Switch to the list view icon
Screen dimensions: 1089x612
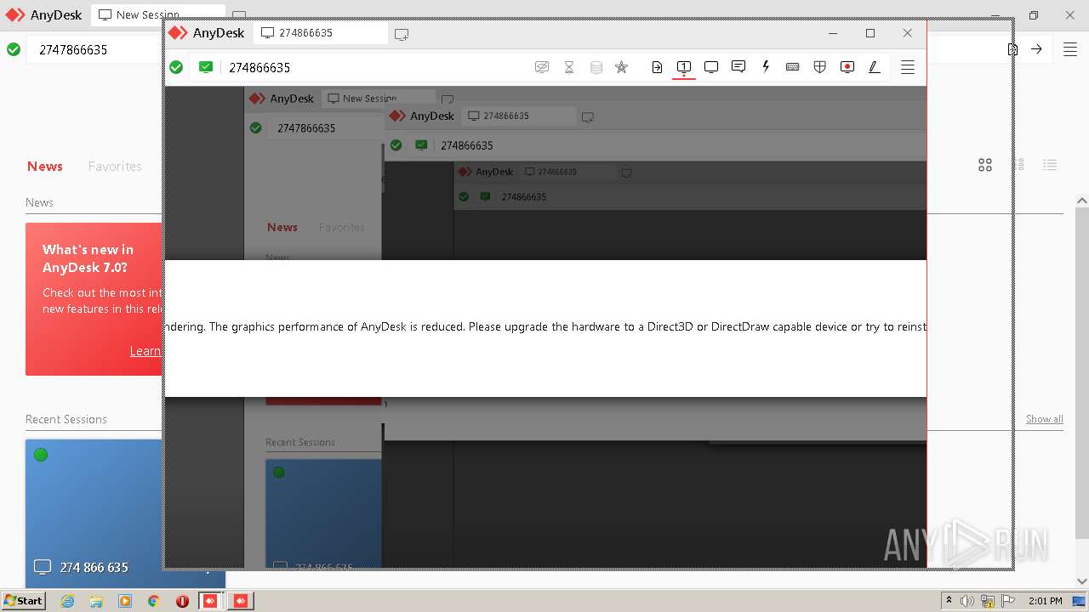(x=1050, y=165)
